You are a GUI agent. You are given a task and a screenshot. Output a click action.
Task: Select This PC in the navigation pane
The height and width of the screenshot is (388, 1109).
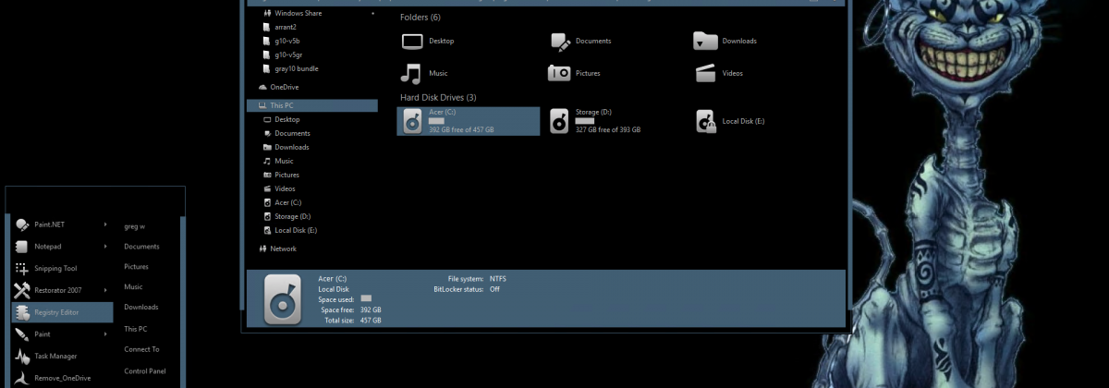click(x=312, y=105)
